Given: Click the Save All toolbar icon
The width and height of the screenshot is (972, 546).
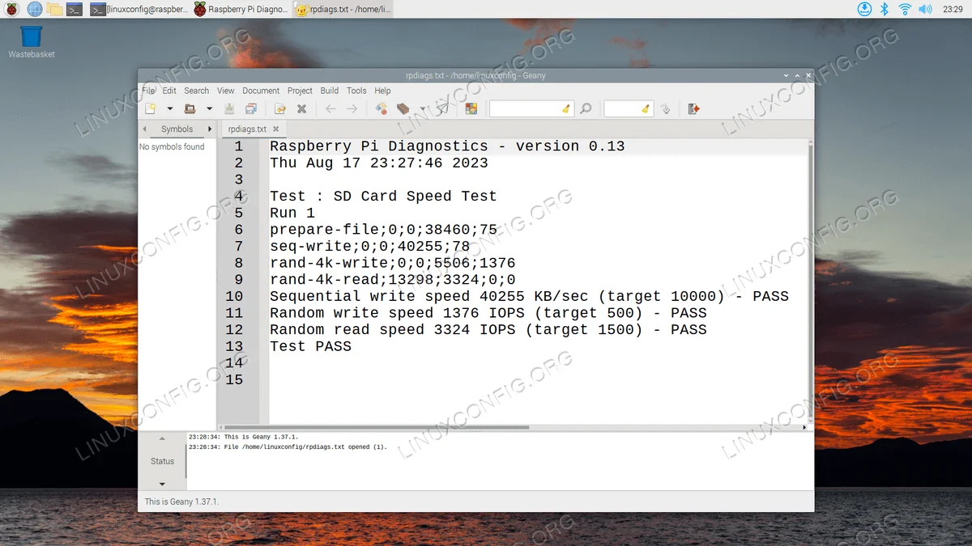Looking at the screenshot, I should coord(251,108).
